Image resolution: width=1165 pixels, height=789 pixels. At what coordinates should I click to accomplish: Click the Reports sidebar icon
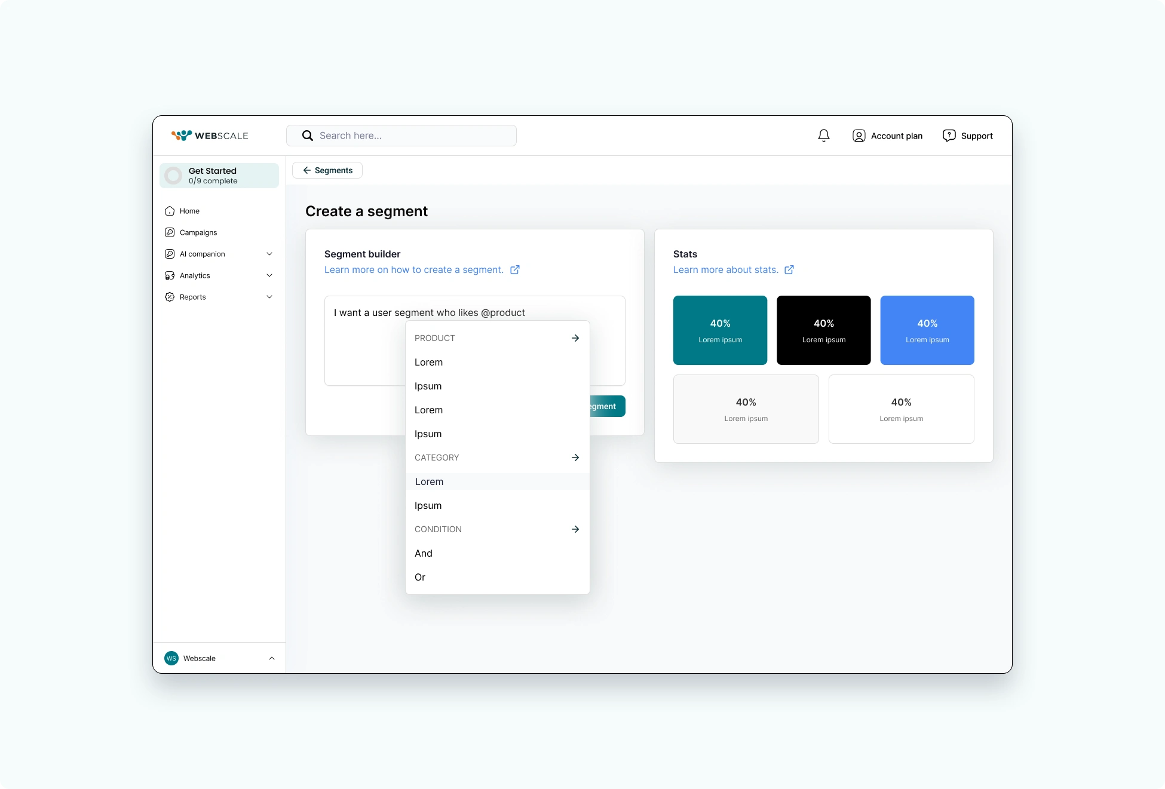170,297
